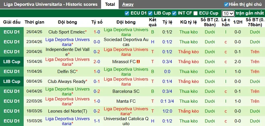
Task: Open the recent matches count dropdown
Action: (228, 13)
